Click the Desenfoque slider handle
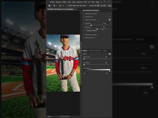Viewport: 158px width, 118px height. click(x=91, y=25)
